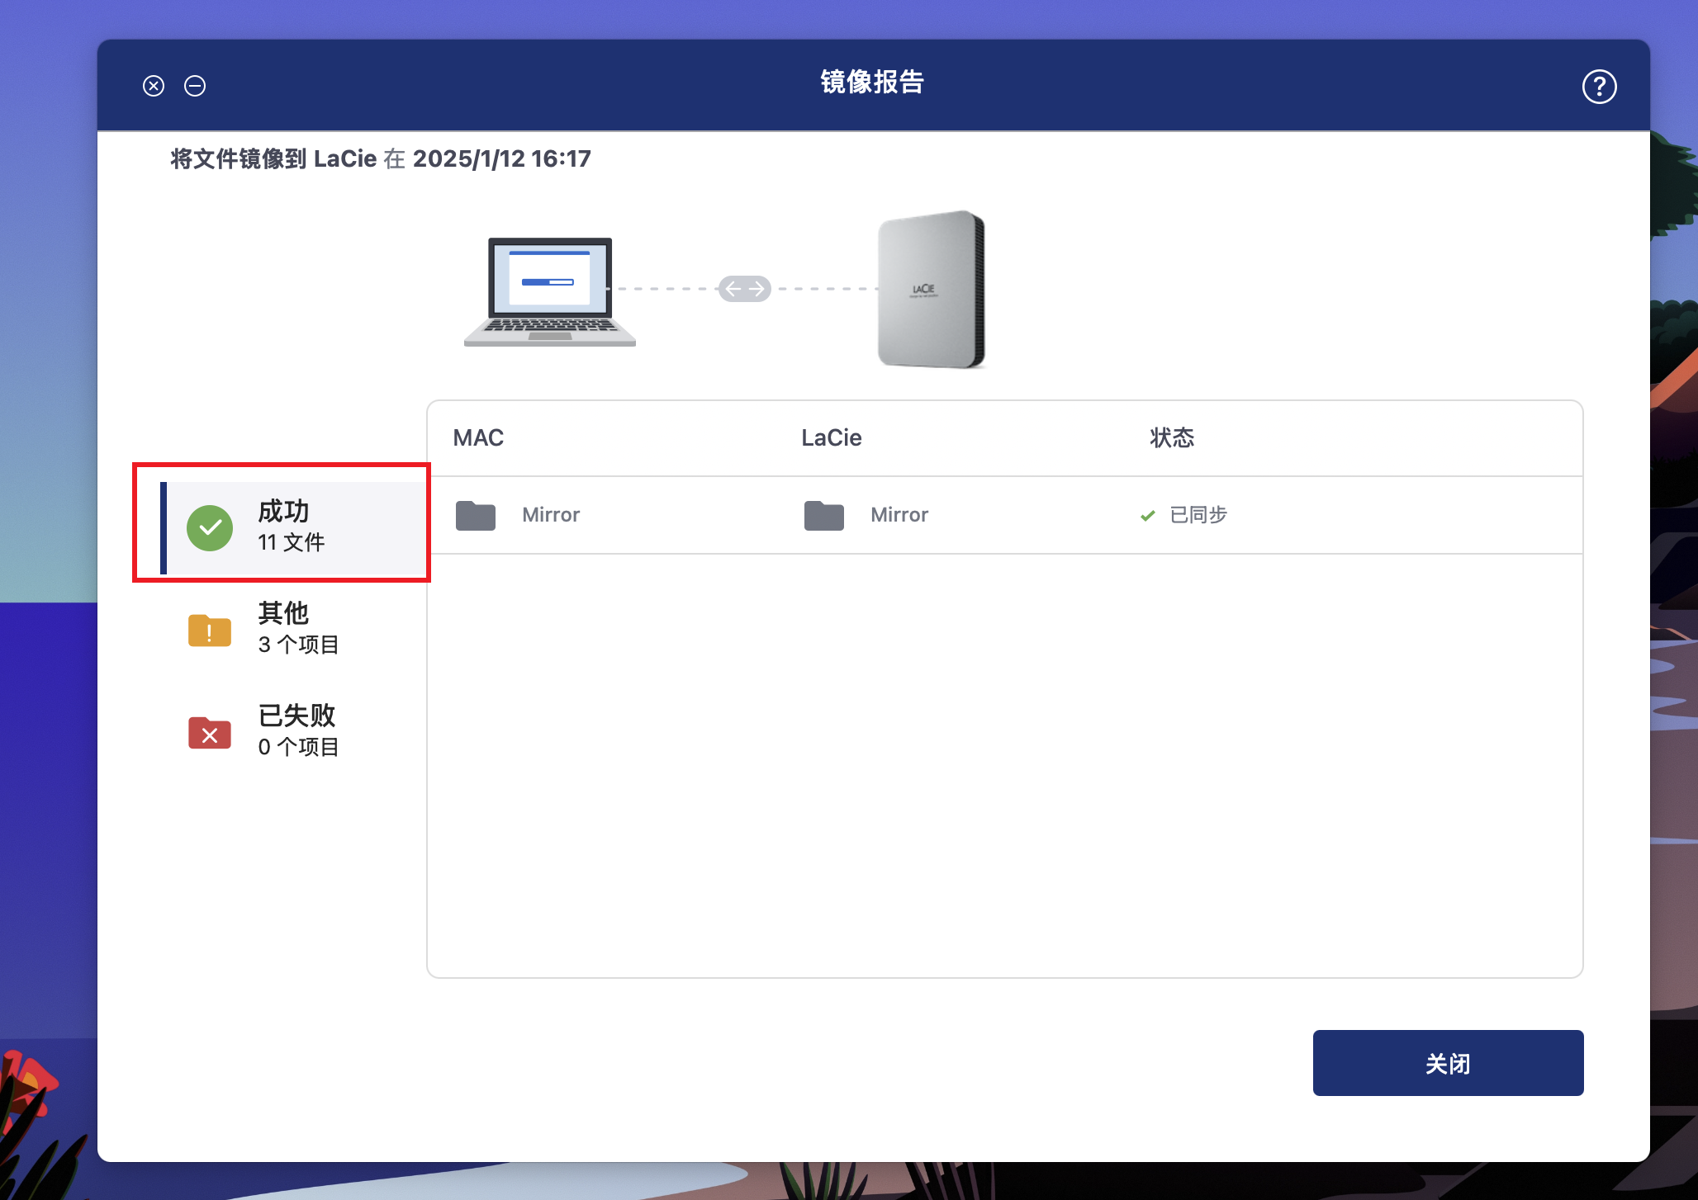Select the 成功 11 文件 tab
This screenshot has height=1200, width=1698.
pos(291,526)
